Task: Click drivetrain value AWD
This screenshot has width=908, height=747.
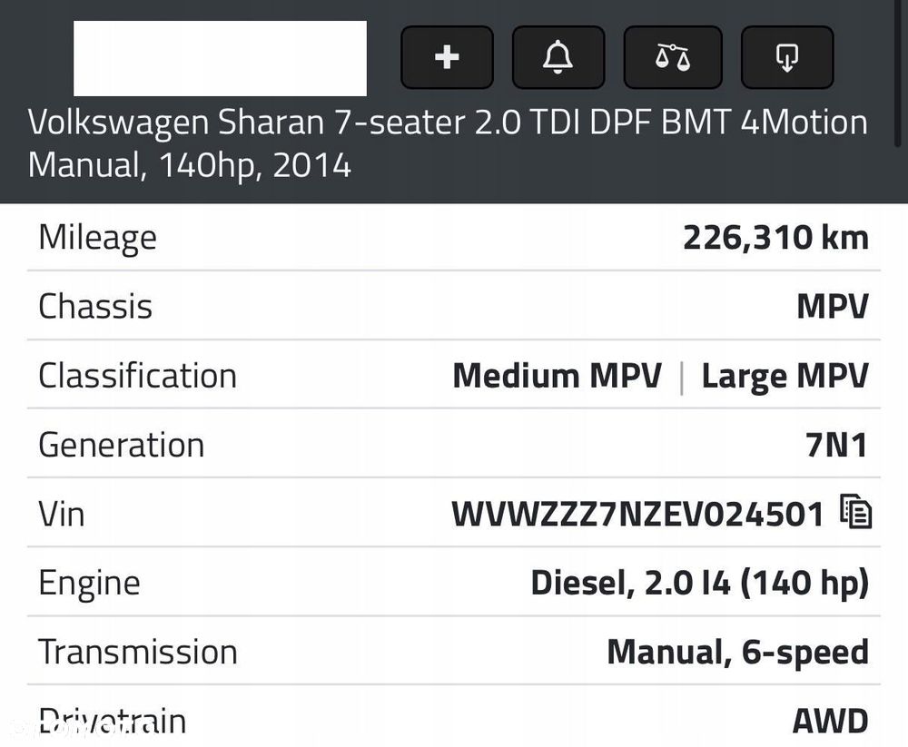Action: pyautogui.click(x=831, y=722)
